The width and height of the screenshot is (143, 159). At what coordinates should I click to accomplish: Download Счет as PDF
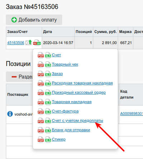point(40,55)
